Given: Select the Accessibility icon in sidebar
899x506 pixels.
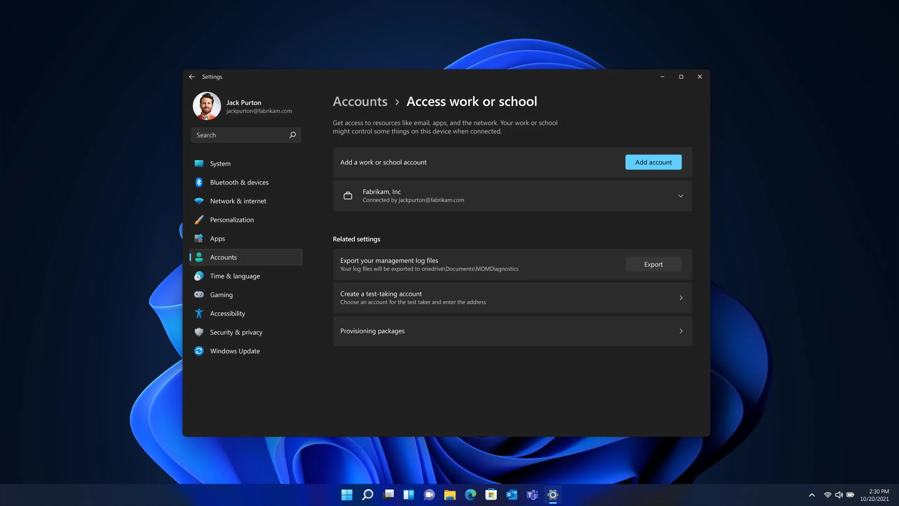Looking at the screenshot, I should pyautogui.click(x=199, y=313).
